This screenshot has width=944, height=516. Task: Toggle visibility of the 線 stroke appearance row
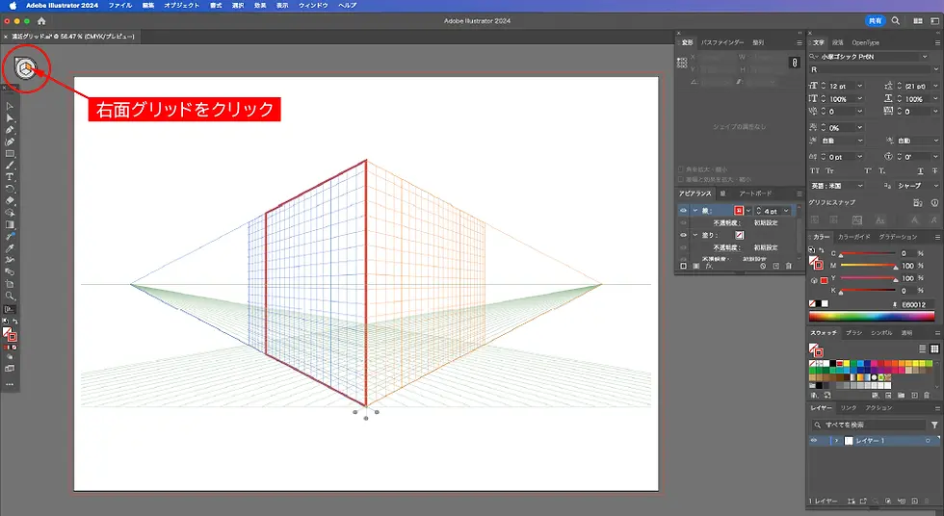pos(684,210)
